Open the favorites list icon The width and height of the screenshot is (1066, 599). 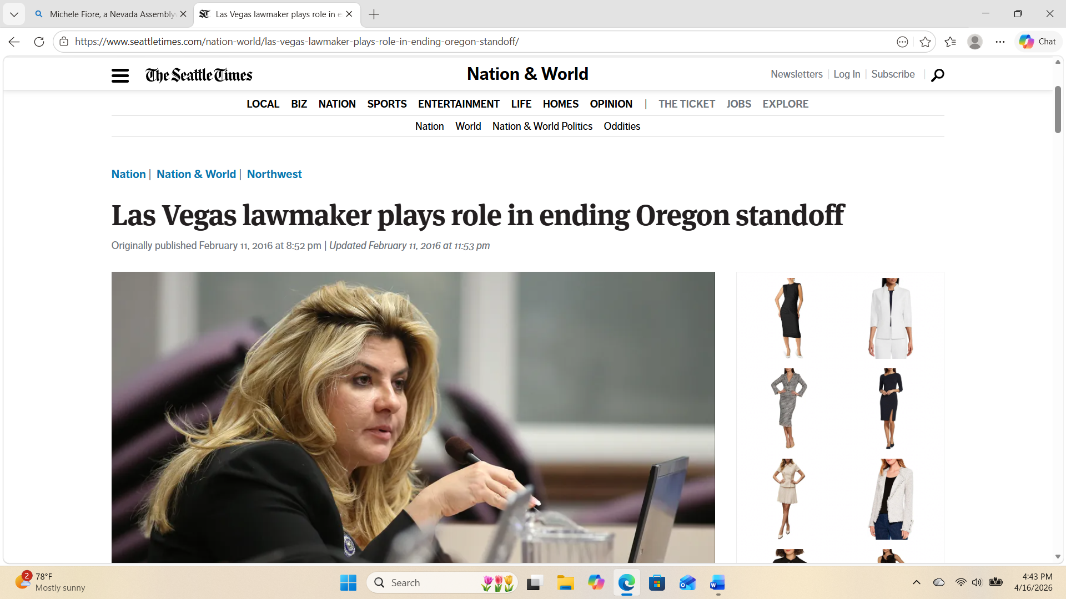pyautogui.click(x=950, y=42)
